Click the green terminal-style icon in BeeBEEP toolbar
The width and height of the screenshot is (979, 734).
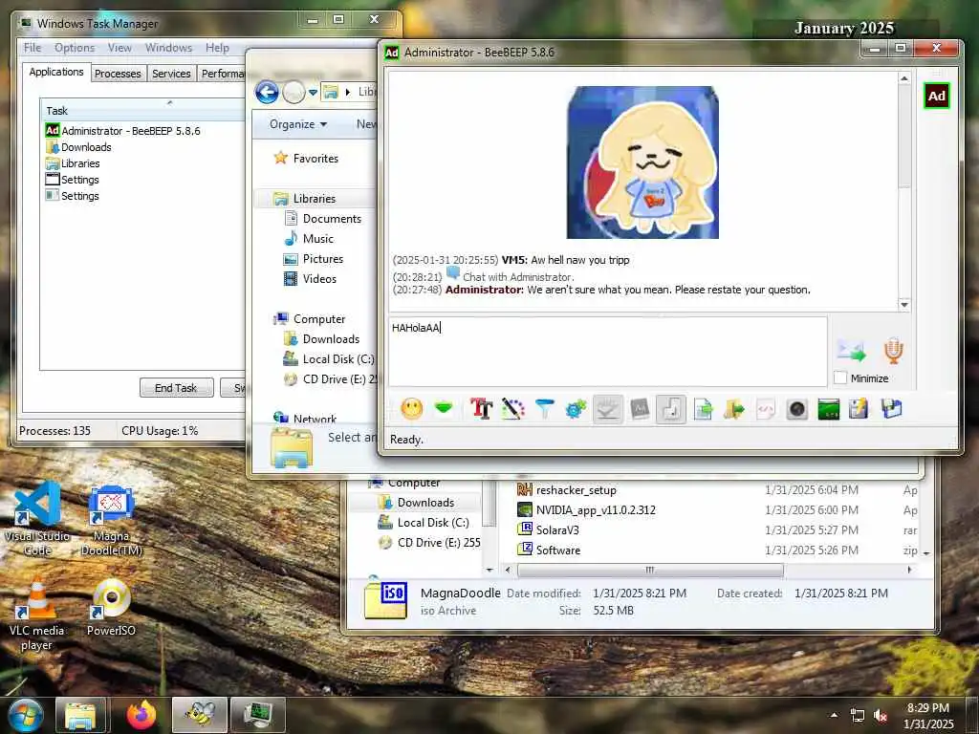(829, 409)
